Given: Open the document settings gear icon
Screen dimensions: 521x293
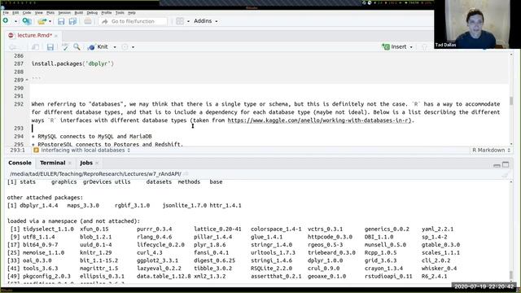Looking at the screenshot, I should click(125, 47).
